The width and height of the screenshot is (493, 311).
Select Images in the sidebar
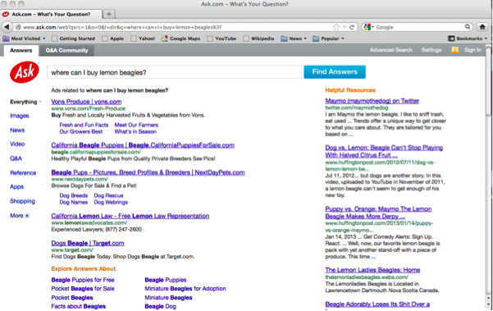pos(19,116)
